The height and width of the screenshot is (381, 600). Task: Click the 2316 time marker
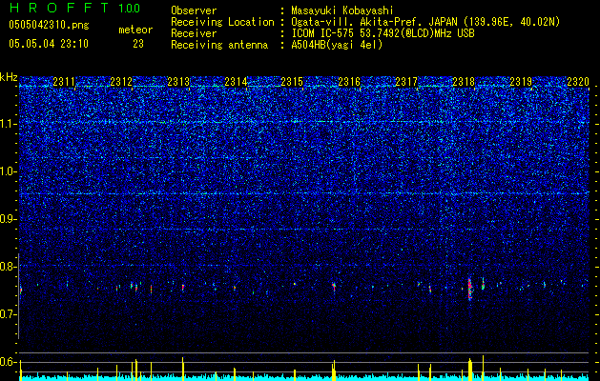pyautogui.click(x=349, y=81)
